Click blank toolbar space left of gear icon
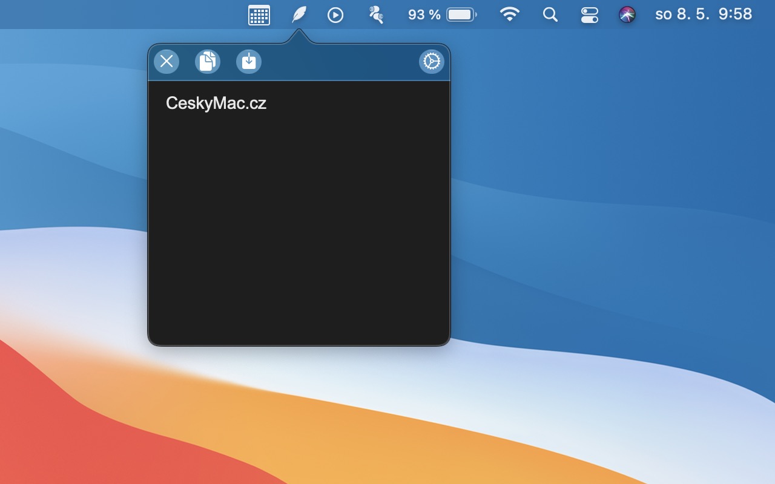Screen dimensions: 775x484 339,62
